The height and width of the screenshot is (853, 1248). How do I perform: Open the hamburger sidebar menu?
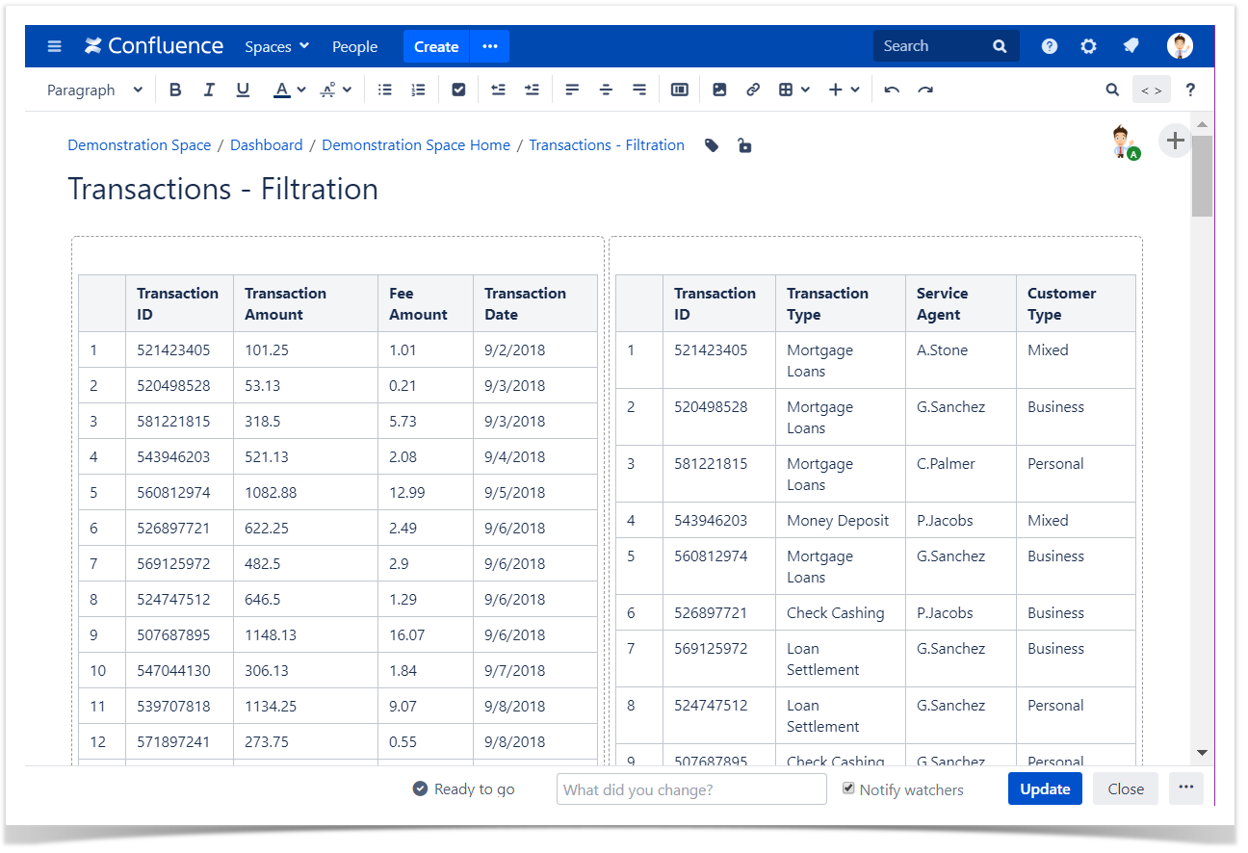pyautogui.click(x=55, y=46)
